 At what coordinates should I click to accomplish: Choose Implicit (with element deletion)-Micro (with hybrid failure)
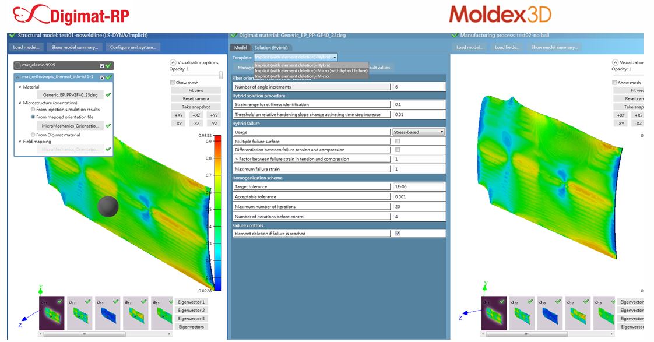pyautogui.click(x=311, y=71)
